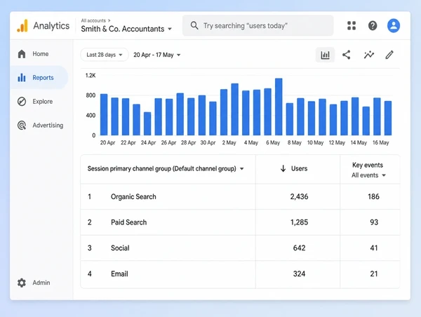
Task: Click the 6 May axis label
Action: 273,143
